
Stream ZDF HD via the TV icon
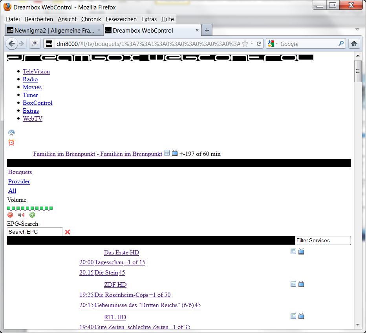click(301, 284)
